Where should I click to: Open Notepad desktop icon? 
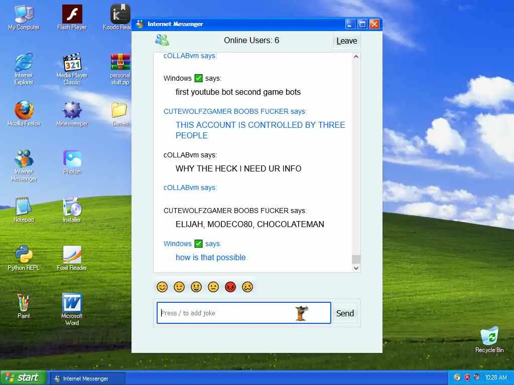[x=24, y=210]
